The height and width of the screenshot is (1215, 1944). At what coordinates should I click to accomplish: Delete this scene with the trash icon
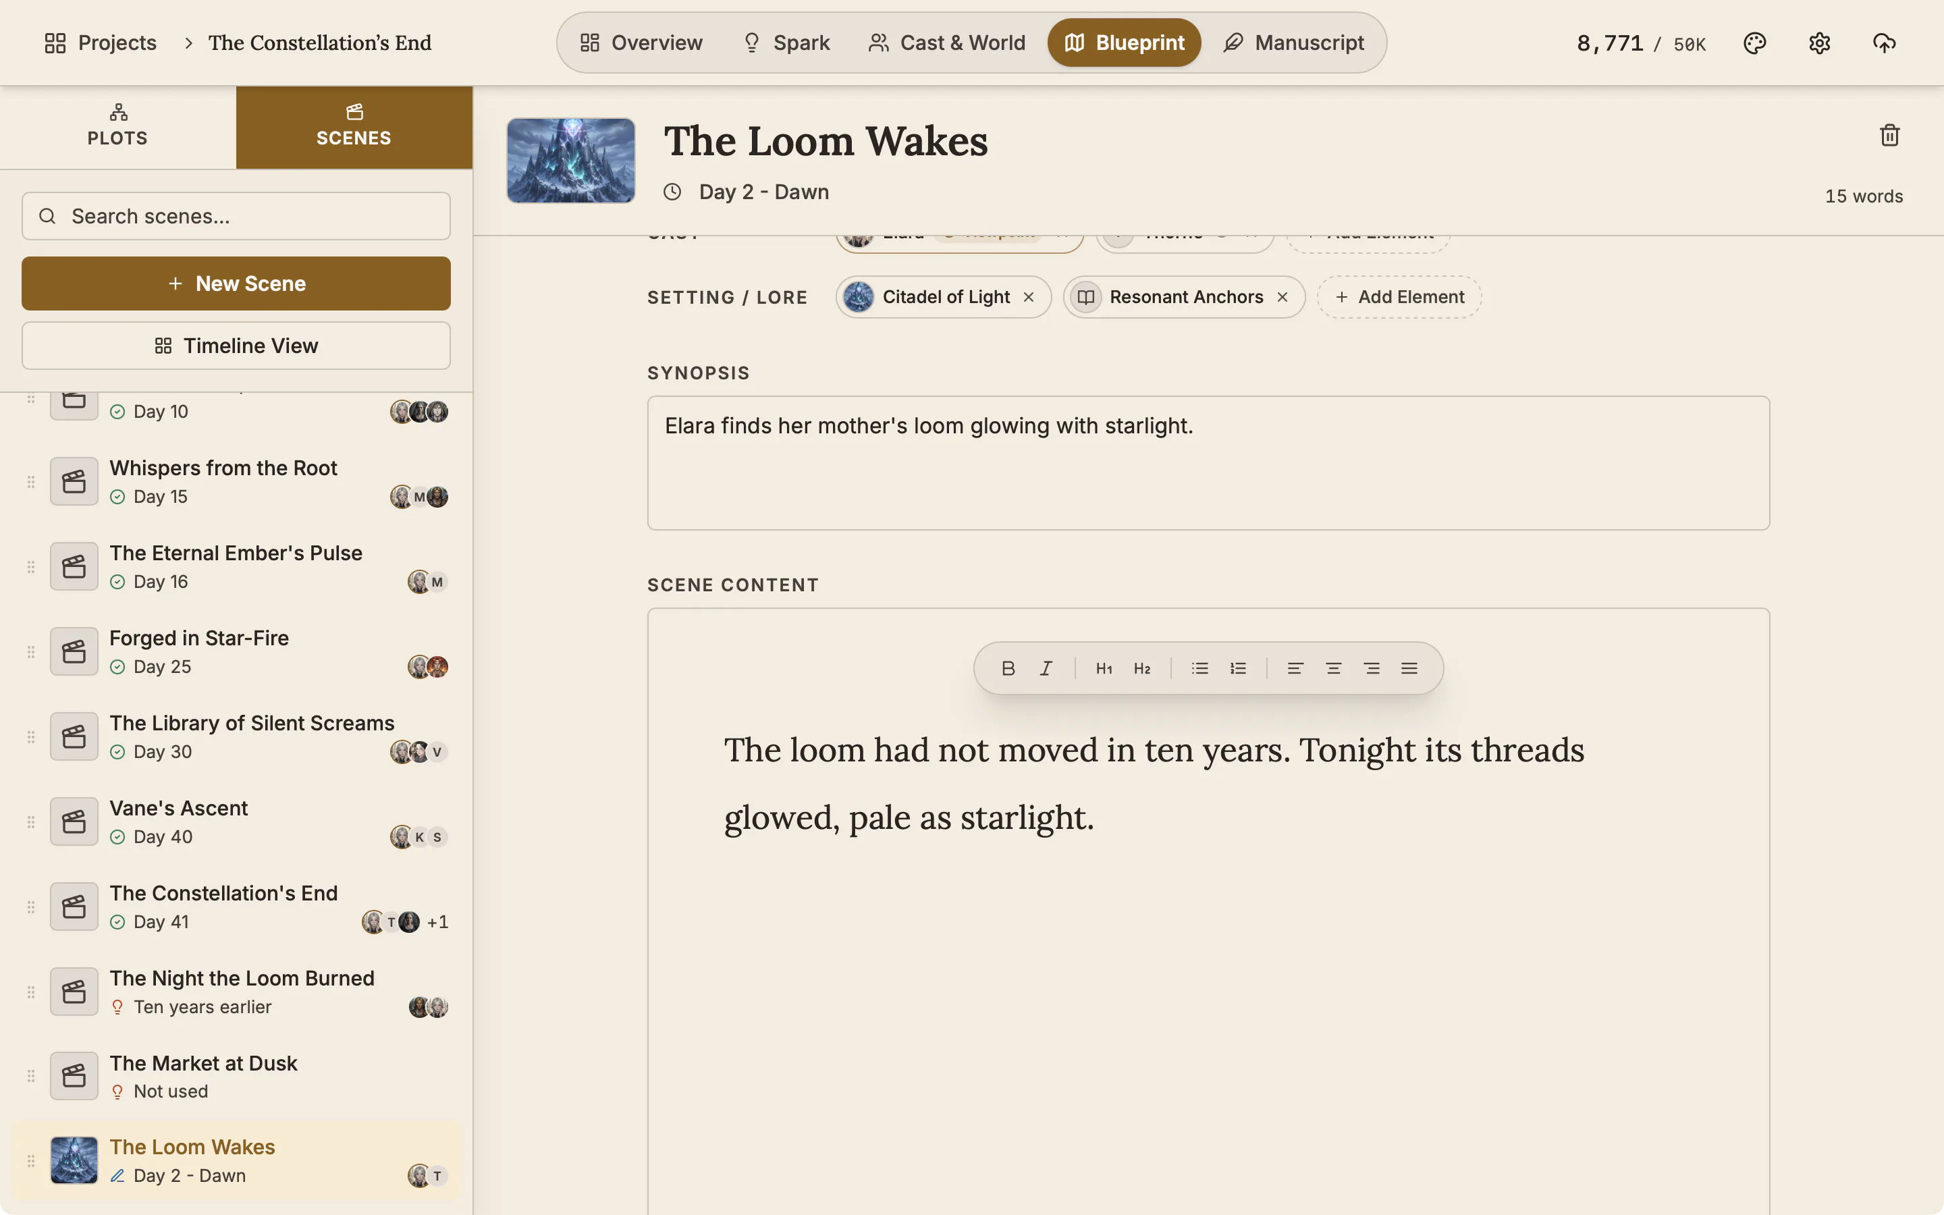click(x=1889, y=135)
